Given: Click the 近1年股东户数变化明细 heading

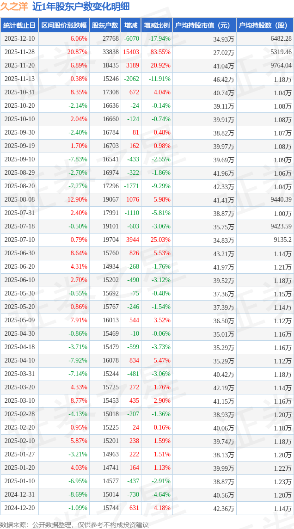Looking at the screenshot, I should click(81, 6).
